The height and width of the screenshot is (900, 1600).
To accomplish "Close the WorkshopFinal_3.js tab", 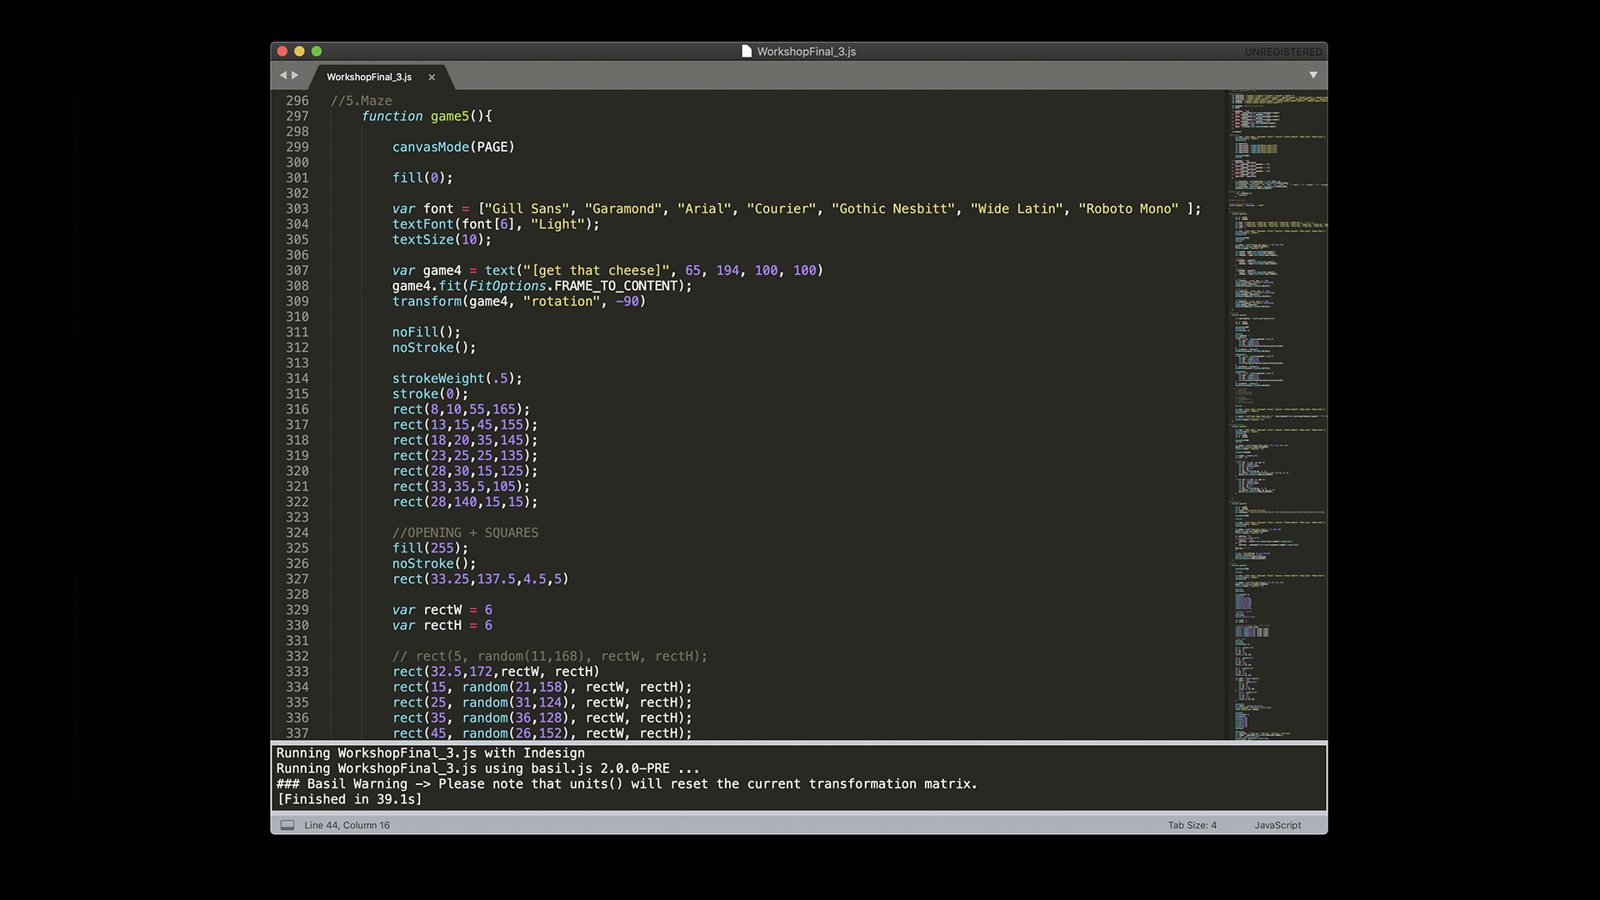I will [432, 77].
